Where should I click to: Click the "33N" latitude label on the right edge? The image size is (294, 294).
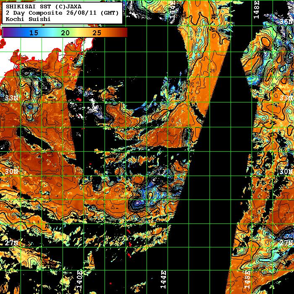point(286,98)
